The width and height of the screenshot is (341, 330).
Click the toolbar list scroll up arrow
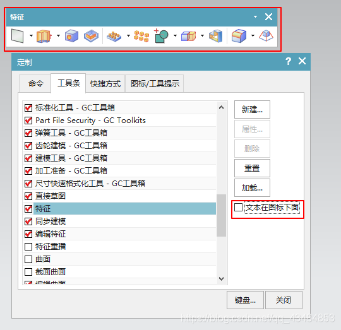tap(222, 107)
